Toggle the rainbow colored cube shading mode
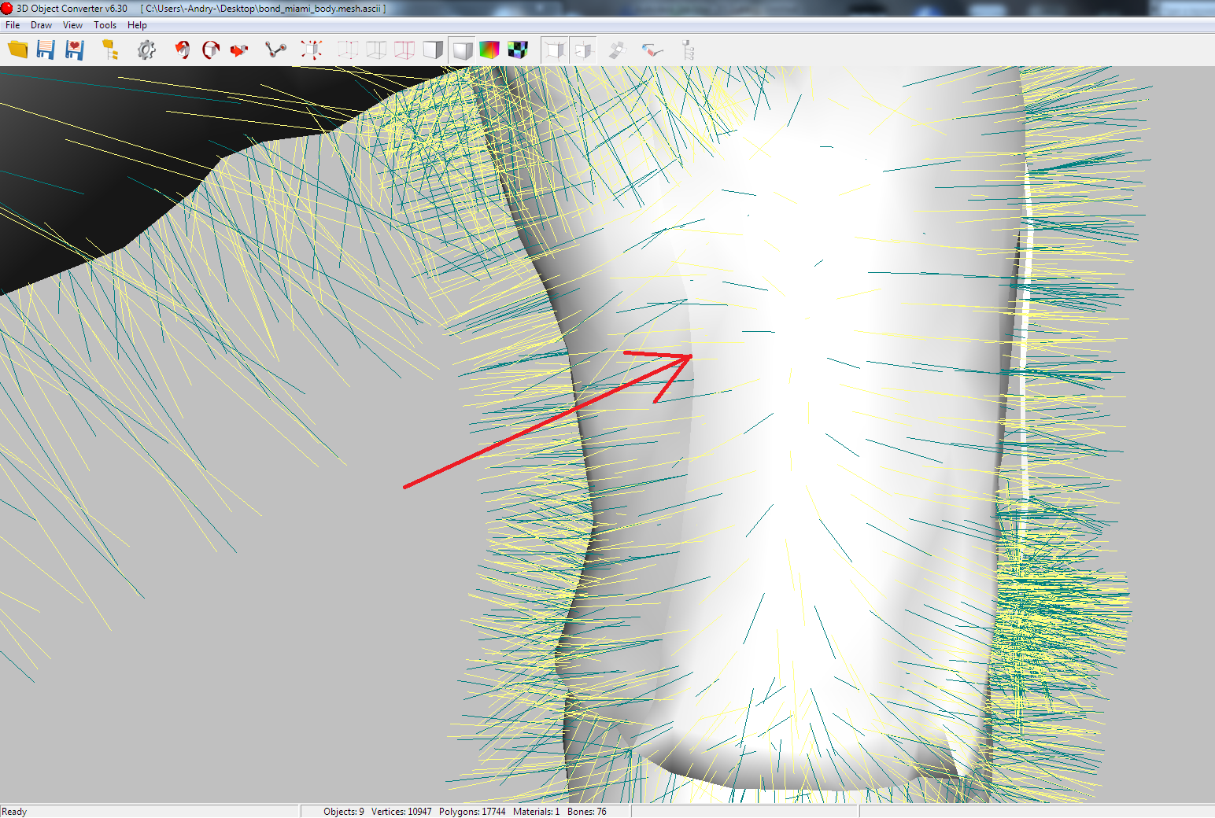1215x818 pixels. (489, 50)
